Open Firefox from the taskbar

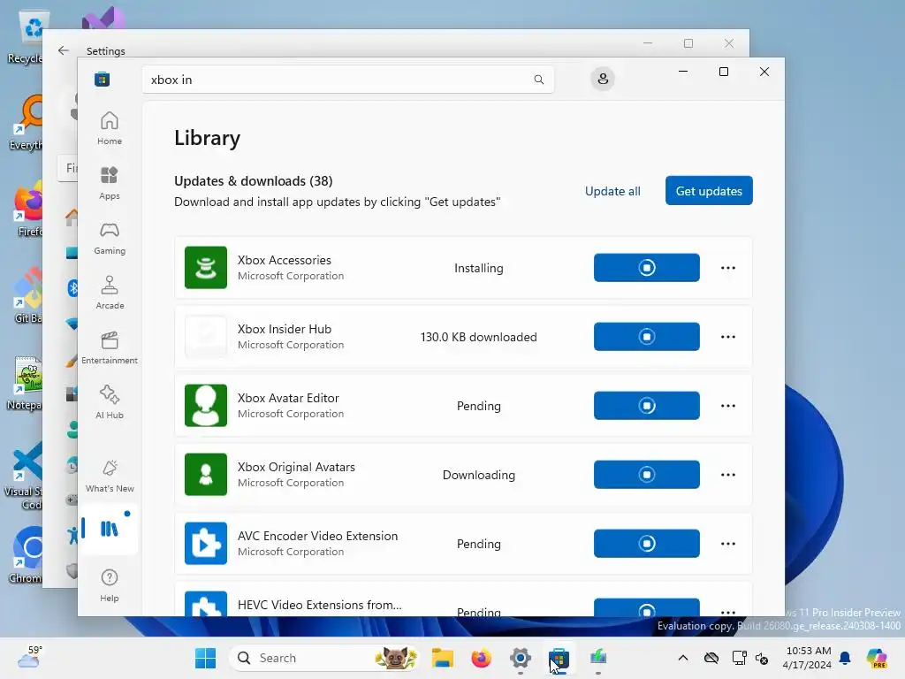[481, 658]
